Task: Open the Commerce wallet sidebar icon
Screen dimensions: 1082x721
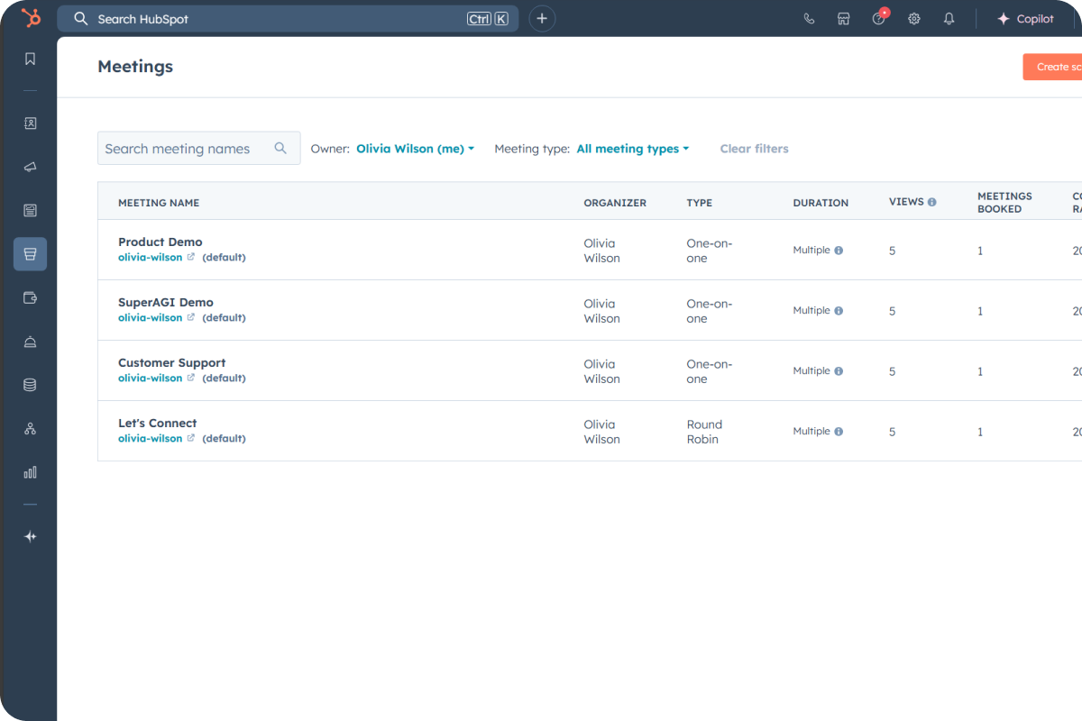Action: pyautogui.click(x=30, y=297)
